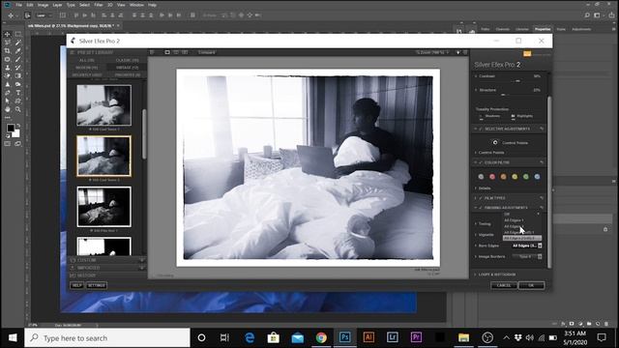Select the Path Selection tool
This screenshot has height=348, width=619.
(x=7, y=101)
